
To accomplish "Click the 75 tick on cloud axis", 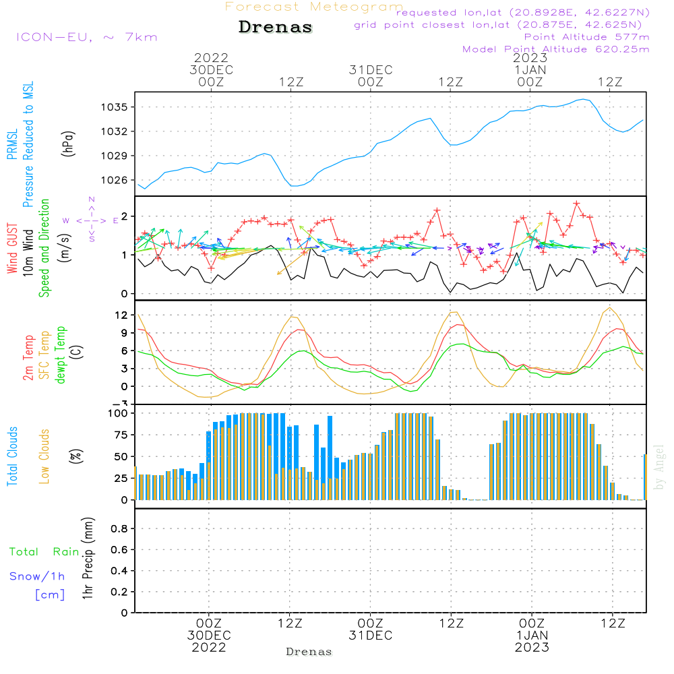I will 121,435.
